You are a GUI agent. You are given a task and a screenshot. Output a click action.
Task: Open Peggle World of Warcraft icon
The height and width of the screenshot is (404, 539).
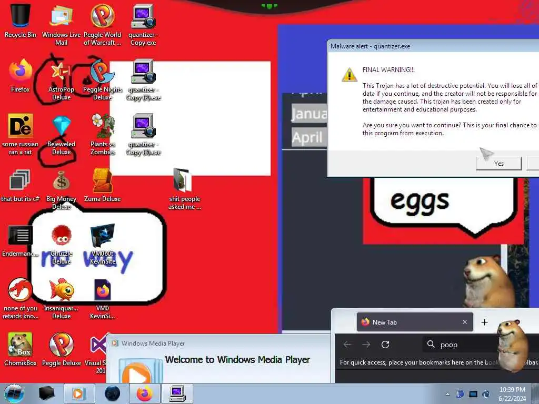coord(103,24)
